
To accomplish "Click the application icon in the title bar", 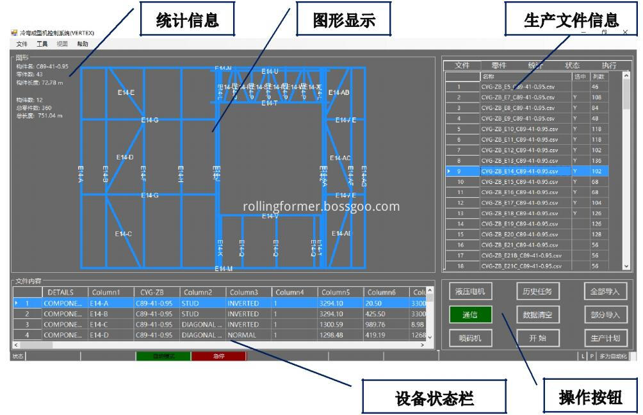I will coord(14,33).
